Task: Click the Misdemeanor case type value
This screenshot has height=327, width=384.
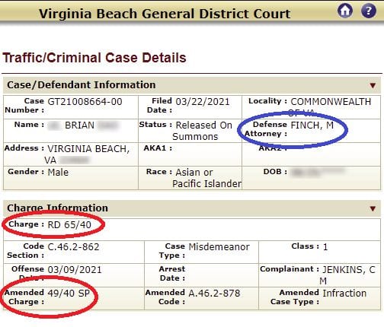Action: pyautogui.click(x=219, y=246)
